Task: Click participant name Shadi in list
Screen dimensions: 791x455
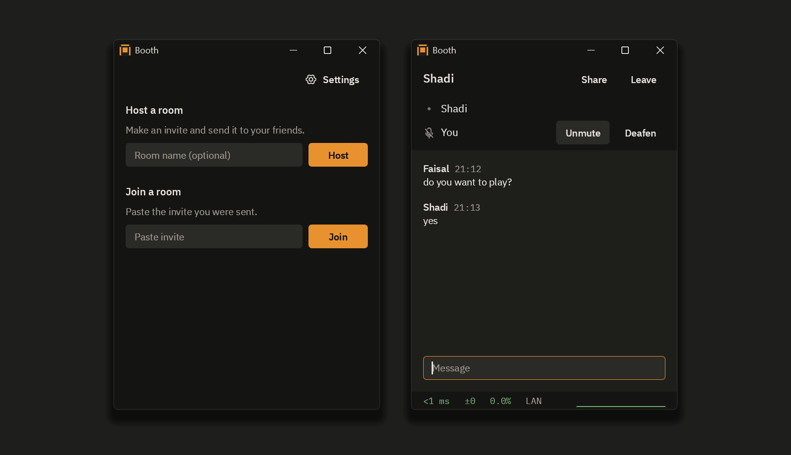Action: 454,109
